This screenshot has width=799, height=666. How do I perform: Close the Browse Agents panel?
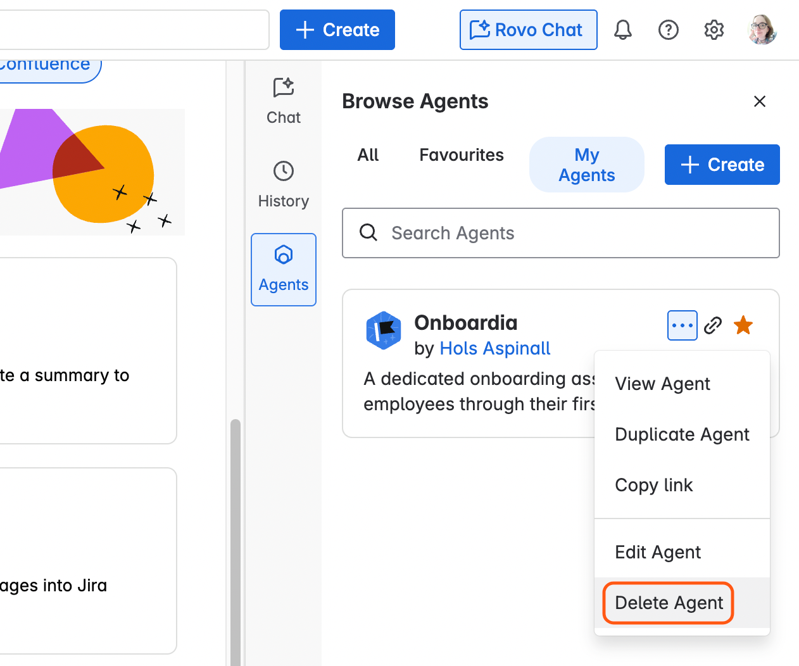tap(760, 101)
